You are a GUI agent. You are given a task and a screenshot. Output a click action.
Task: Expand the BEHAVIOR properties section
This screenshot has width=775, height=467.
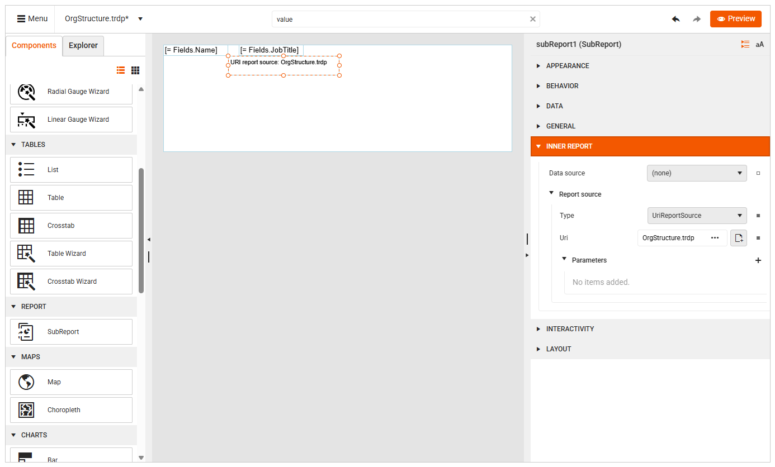(x=650, y=86)
